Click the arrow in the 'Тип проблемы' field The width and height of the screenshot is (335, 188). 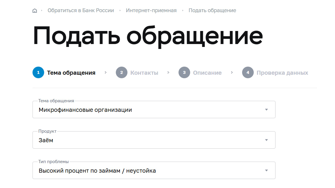click(266, 171)
